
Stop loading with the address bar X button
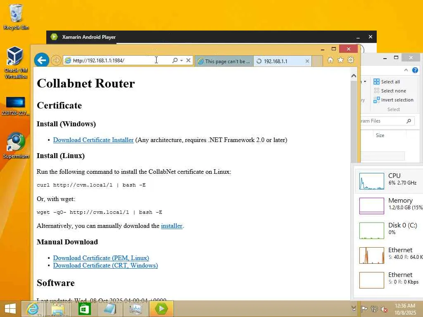188,60
